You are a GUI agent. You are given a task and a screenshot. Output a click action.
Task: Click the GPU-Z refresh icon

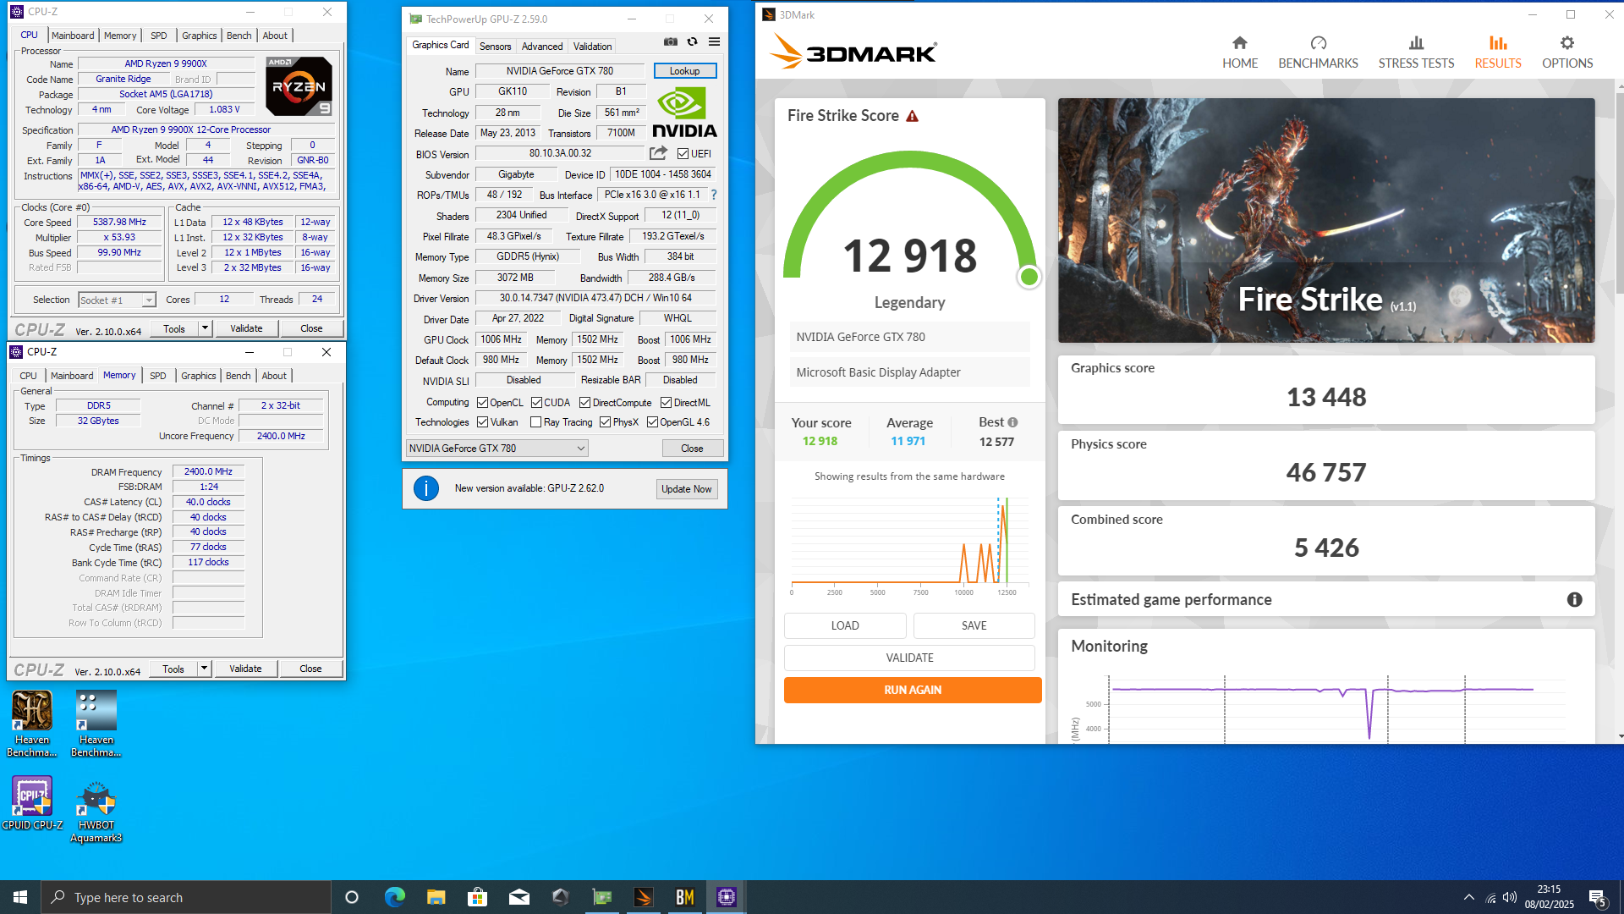(692, 41)
